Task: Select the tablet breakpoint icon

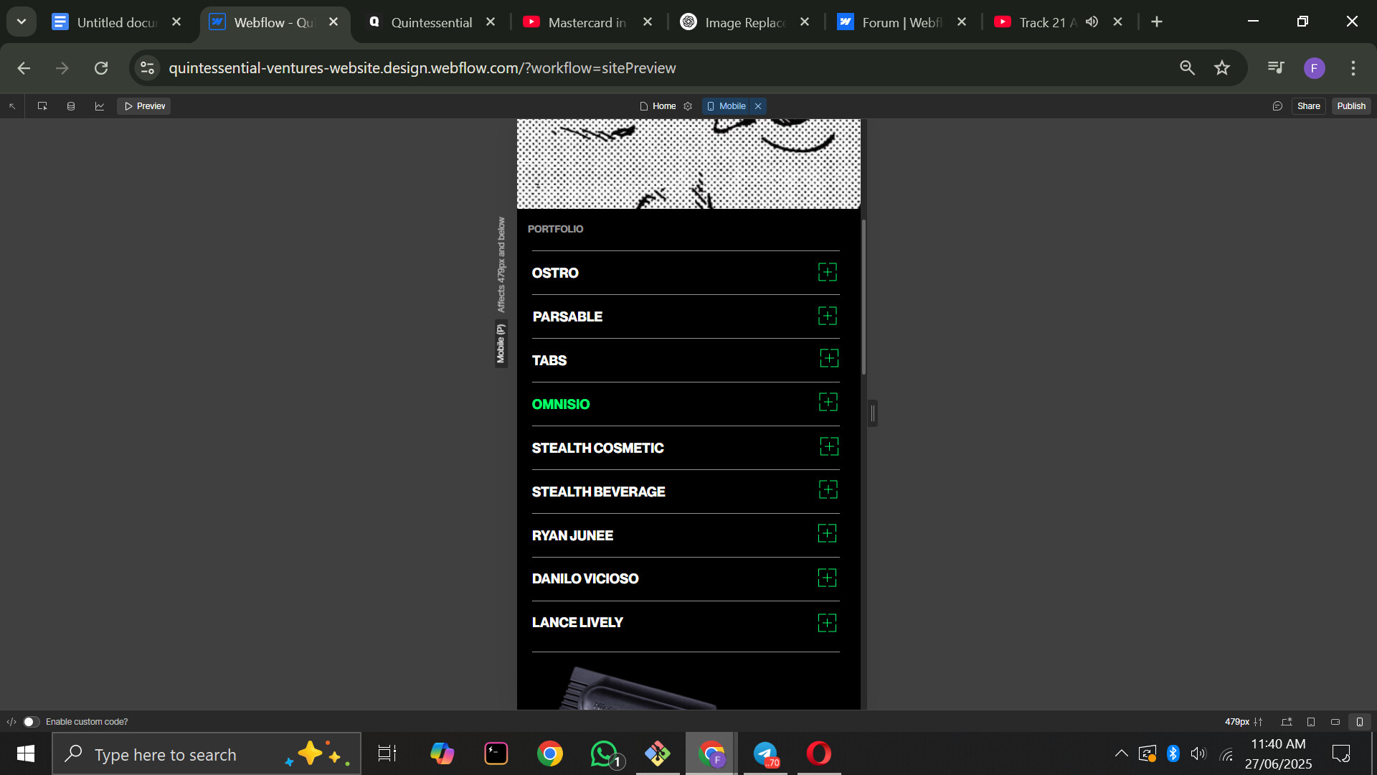Action: point(1311,722)
